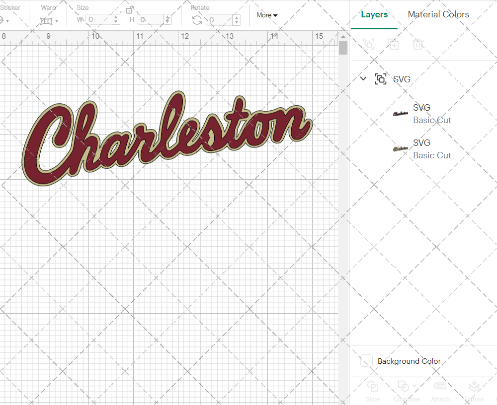Click first SVG Basic Cut layer label
The image size is (497, 405).
point(432,114)
